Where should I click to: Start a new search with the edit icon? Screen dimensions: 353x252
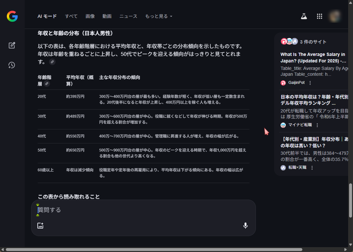[x=12, y=45]
